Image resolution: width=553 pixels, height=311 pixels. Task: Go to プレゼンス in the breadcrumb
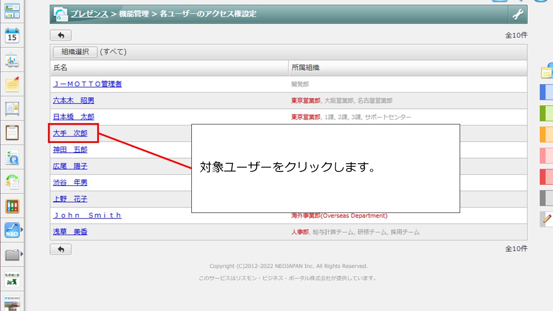[x=89, y=14]
